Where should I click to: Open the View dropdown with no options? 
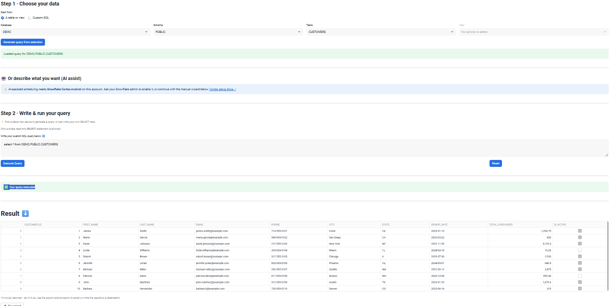click(x=534, y=32)
